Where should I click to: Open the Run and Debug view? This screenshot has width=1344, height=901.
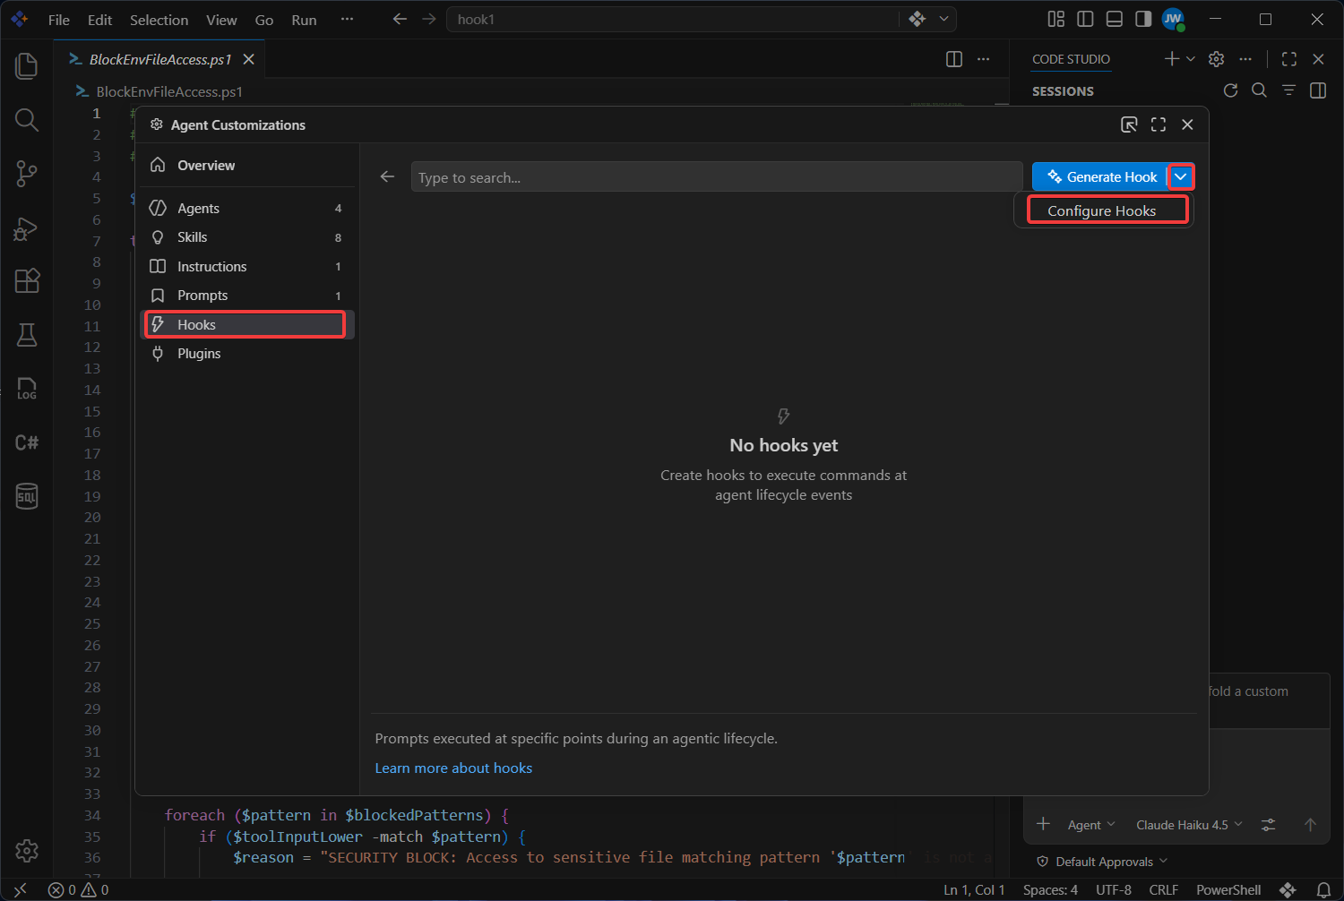pyautogui.click(x=27, y=228)
